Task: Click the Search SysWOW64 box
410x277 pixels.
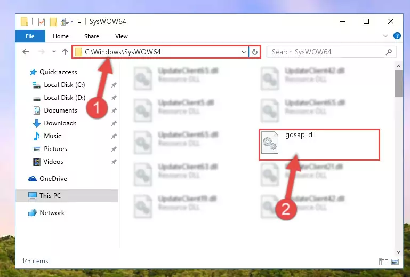Action: click(331, 52)
